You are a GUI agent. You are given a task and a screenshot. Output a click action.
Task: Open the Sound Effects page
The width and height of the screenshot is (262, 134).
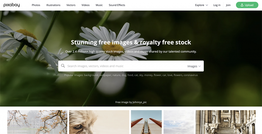point(117,5)
